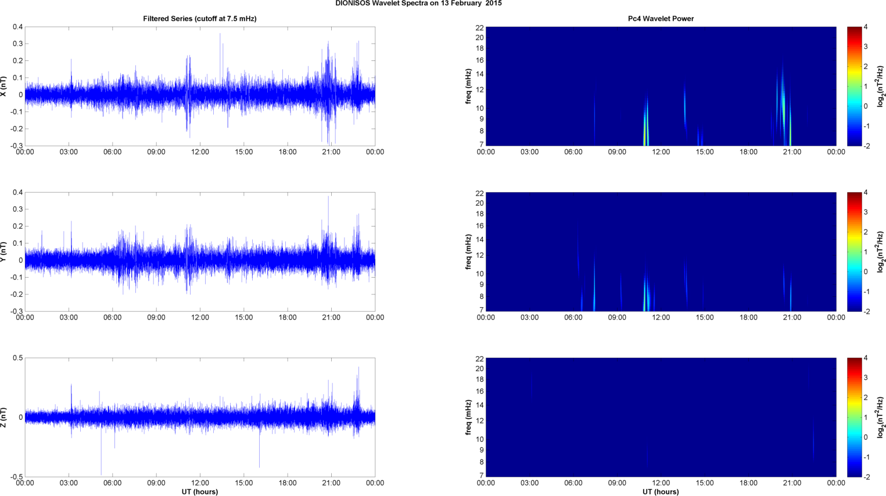Click the bottom spectrogram color bar

coord(854,417)
